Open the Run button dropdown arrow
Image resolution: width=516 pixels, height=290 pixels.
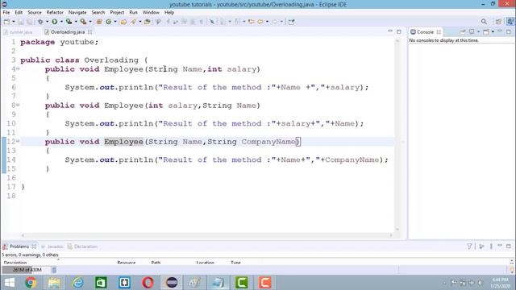[61, 22]
